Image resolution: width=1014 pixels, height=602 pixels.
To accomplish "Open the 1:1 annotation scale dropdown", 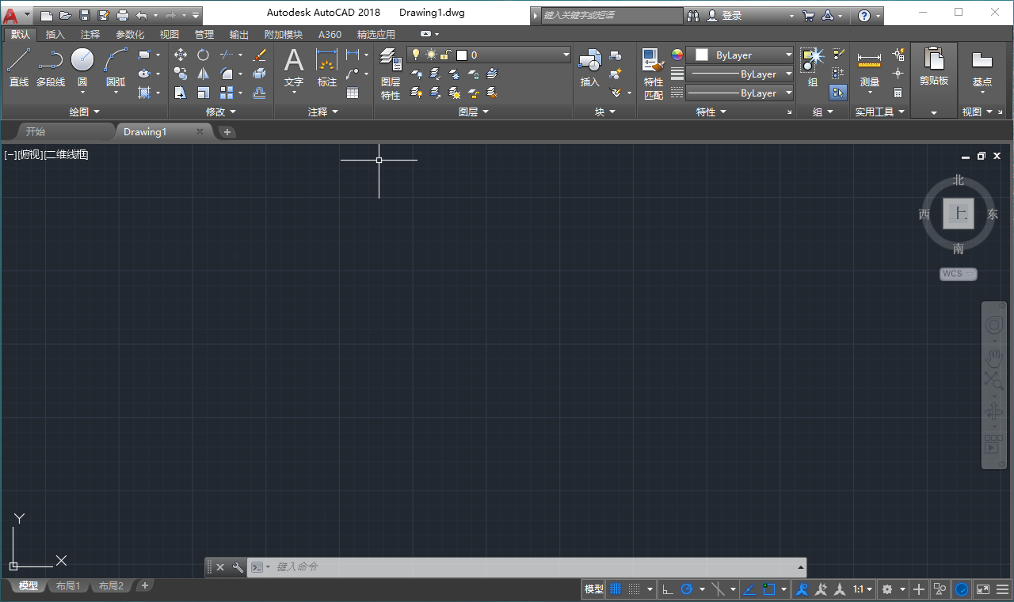I will coord(861,589).
